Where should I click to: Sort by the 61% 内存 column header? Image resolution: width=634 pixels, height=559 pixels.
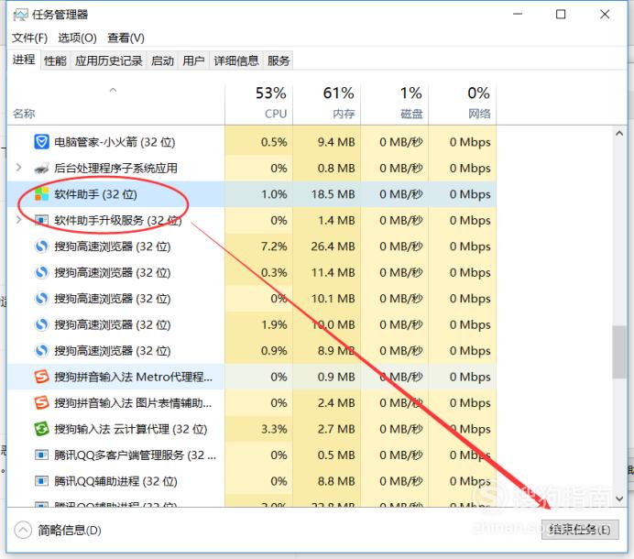click(327, 104)
